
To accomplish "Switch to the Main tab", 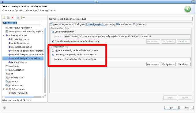I will [x=54, y=24].
